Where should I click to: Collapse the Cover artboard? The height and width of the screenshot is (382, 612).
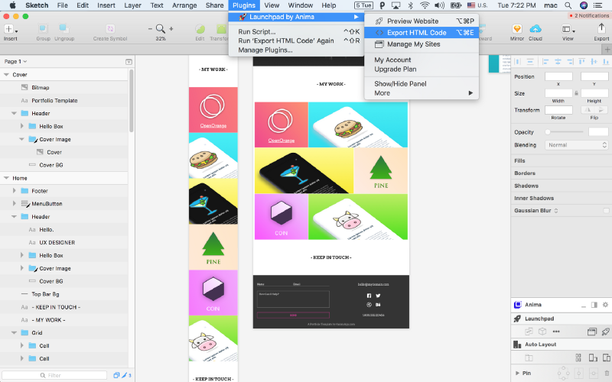6,74
